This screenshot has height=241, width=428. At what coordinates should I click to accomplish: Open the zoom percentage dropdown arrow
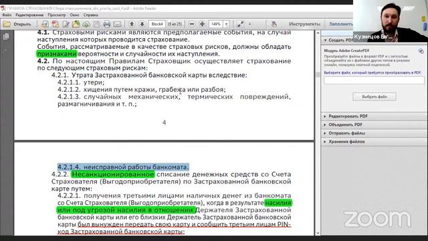[227, 24]
